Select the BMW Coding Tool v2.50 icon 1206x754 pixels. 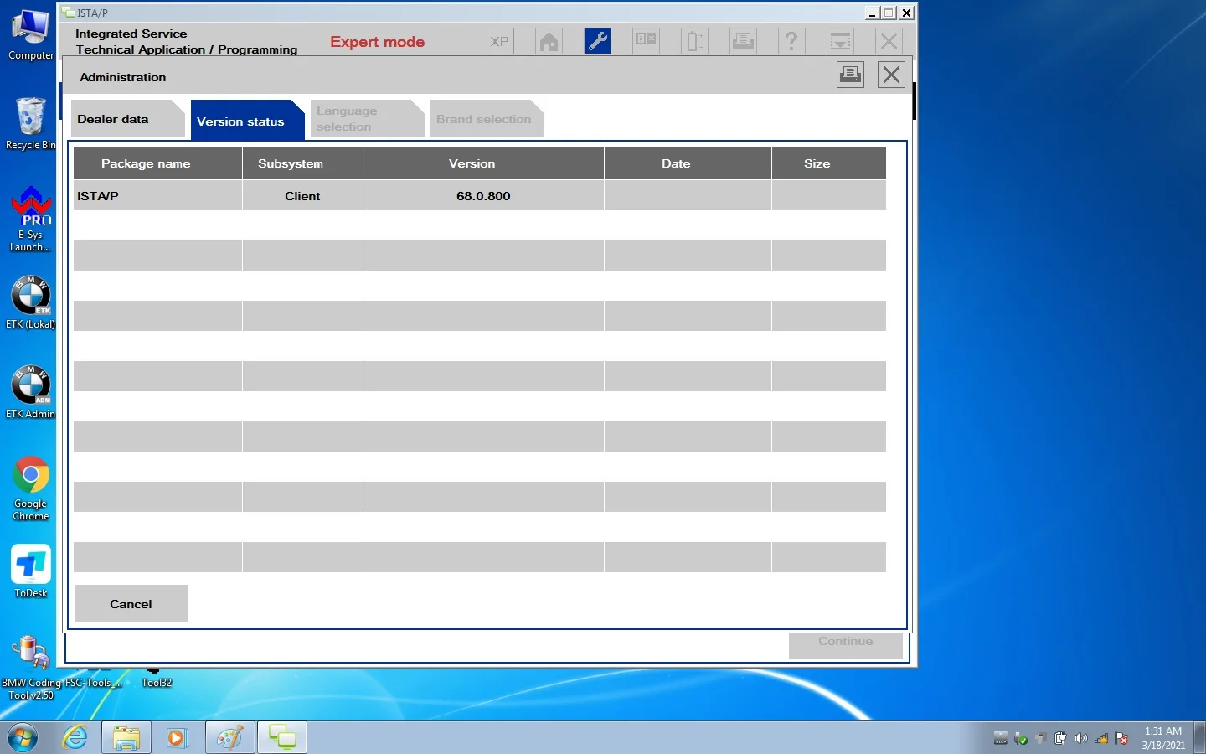point(31,668)
